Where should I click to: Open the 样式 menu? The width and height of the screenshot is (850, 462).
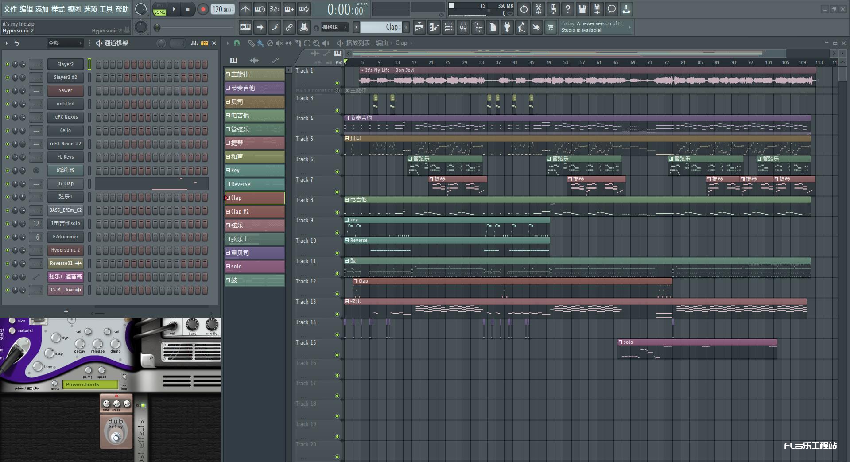58,9
